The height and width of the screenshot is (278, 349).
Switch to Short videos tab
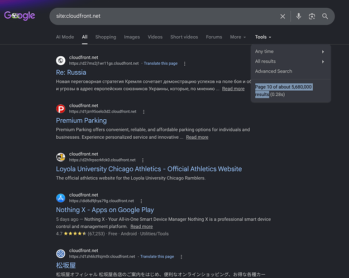(184, 37)
